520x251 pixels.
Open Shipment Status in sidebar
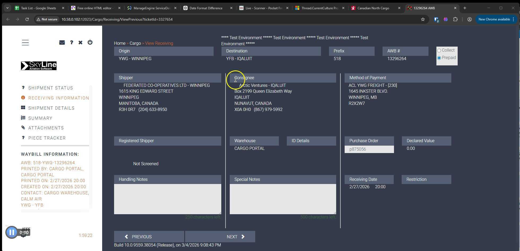click(50, 88)
